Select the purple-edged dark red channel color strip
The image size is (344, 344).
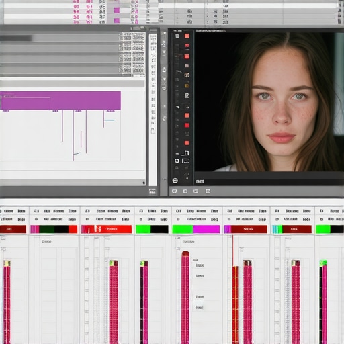[x=246, y=229]
